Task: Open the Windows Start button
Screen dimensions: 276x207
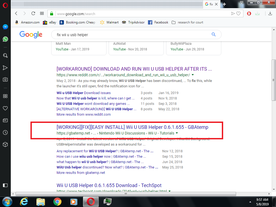Action: point(7,202)
